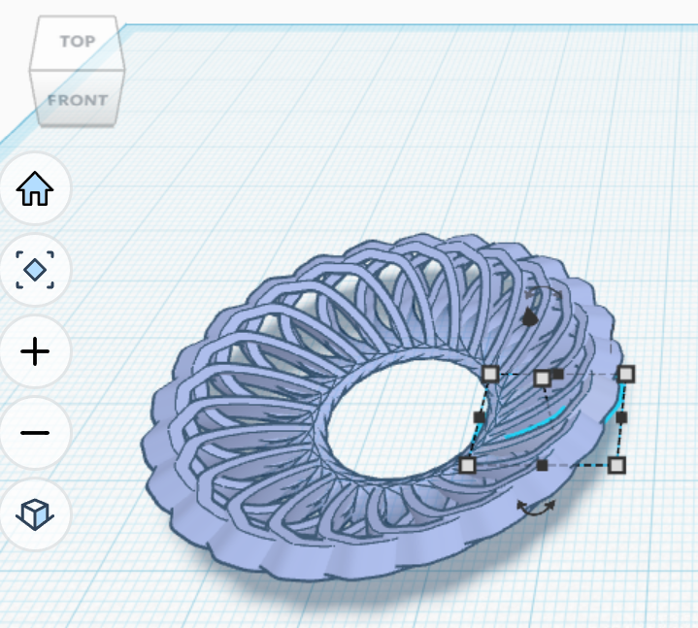Select the top-left white corner resize handle
Screen dimensions: 698x628
pos(490,374)
